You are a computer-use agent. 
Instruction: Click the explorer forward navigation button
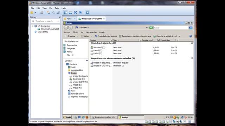pos(70,28)
